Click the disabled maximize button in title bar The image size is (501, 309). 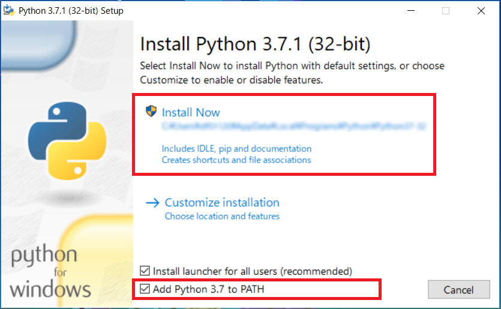click(x=446, y=11)
